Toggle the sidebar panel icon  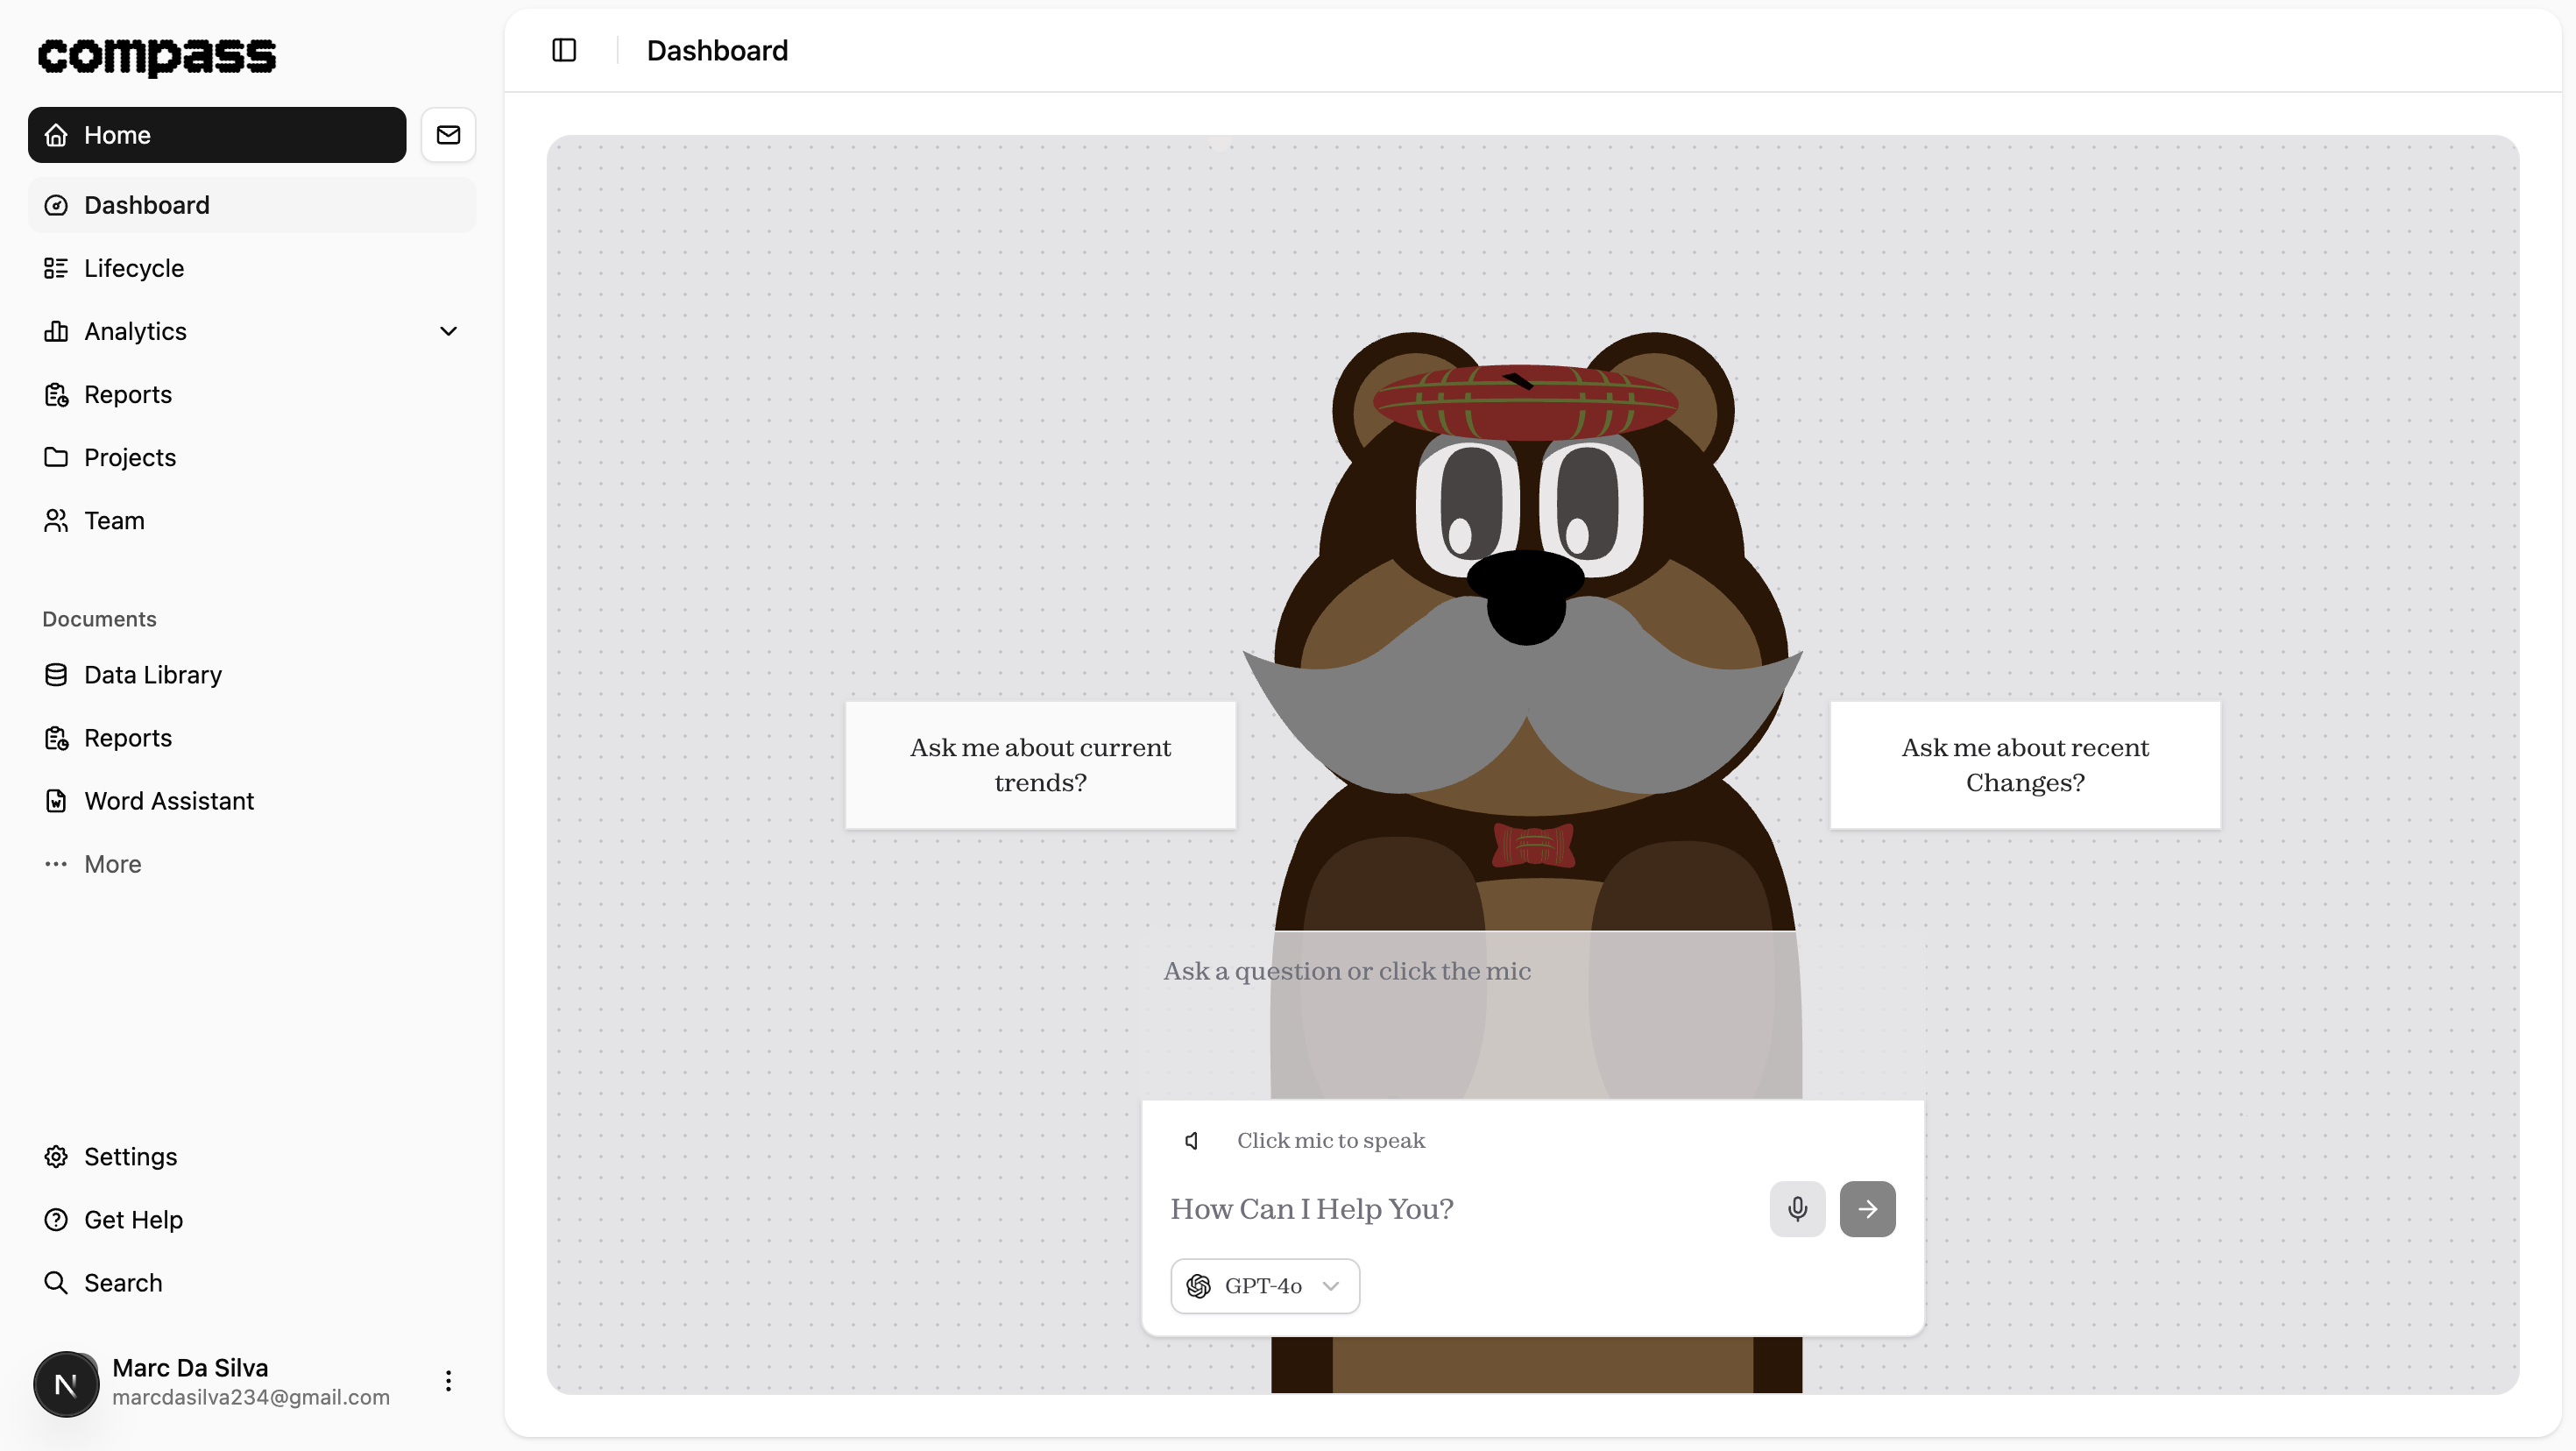click(x=564, y=50)
